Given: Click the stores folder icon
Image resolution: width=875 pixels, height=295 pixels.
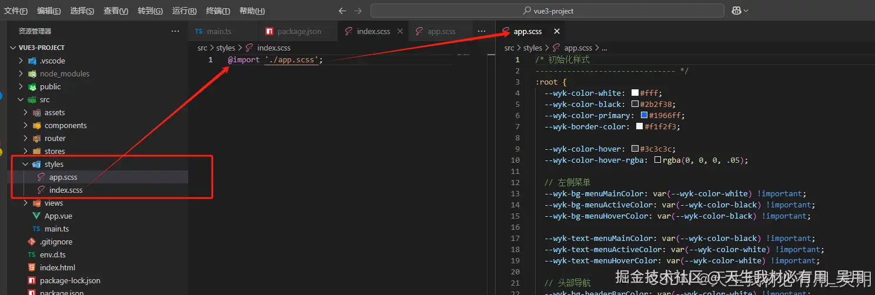Looking at the screenshot, I should point(36,151).
